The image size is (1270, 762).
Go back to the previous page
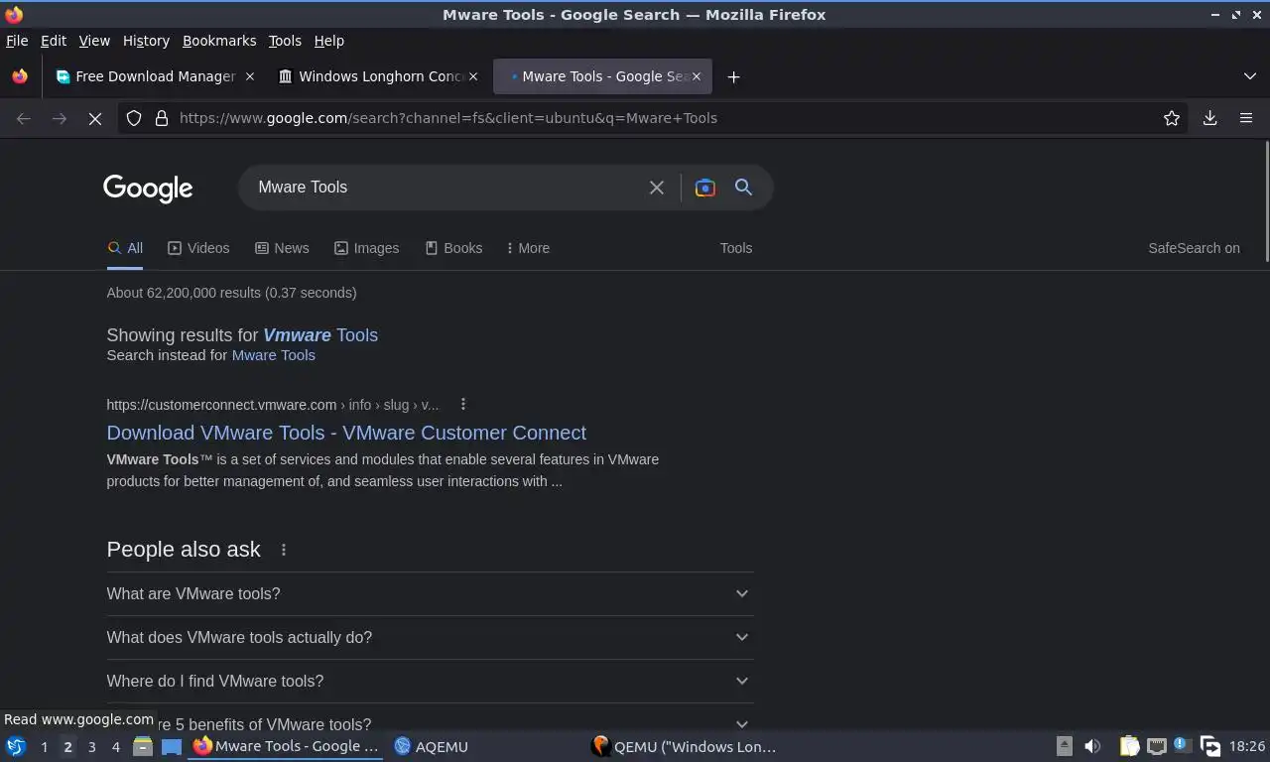[x=24, y=118]
